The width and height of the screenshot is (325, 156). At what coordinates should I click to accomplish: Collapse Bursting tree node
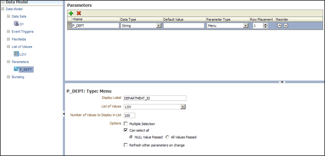pyautogui.click(x=9, y=77)
